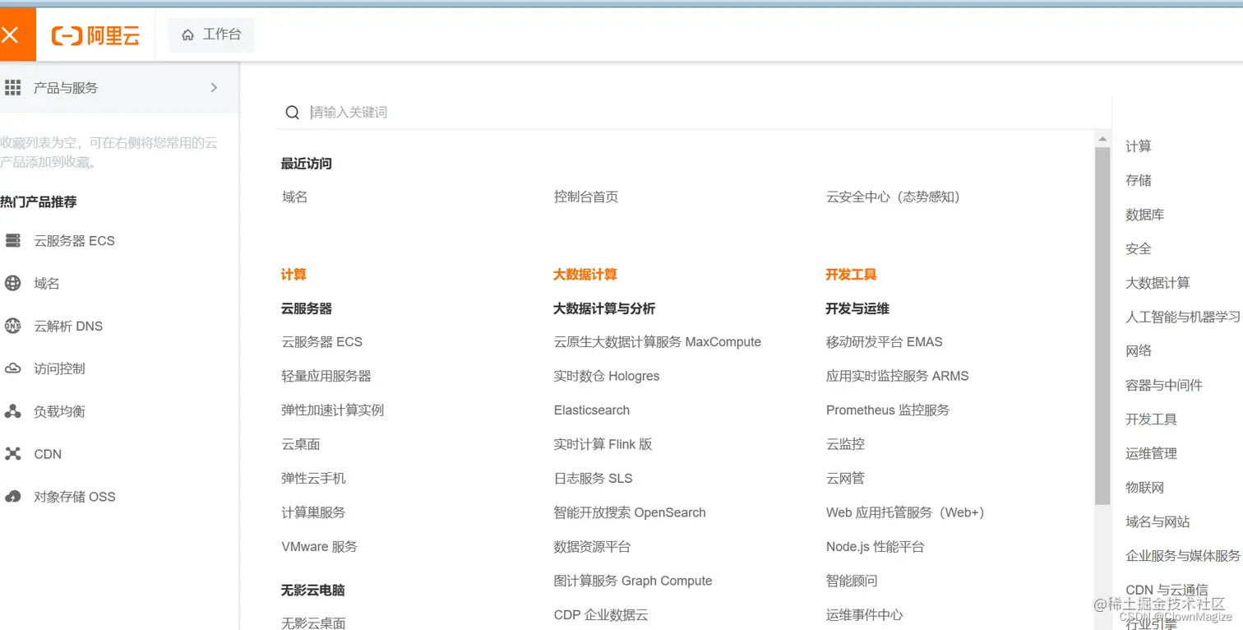
Task: Open 日志服务 SLS
Action: coord(593,479)
